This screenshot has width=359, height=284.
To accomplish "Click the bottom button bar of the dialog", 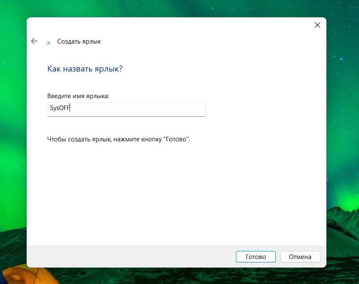I will pyautogui.click(x=127, y=256).
